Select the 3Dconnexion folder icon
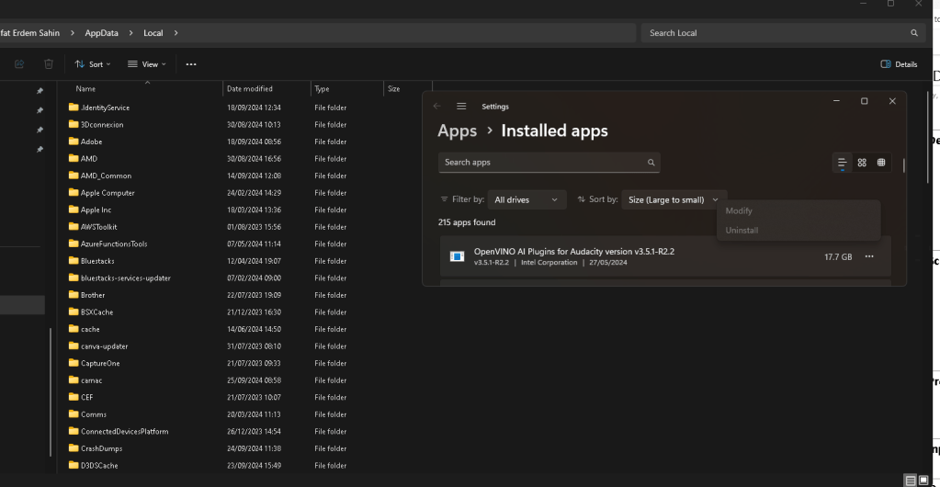Viewport: 940px width, 487px height. point(74,124)
